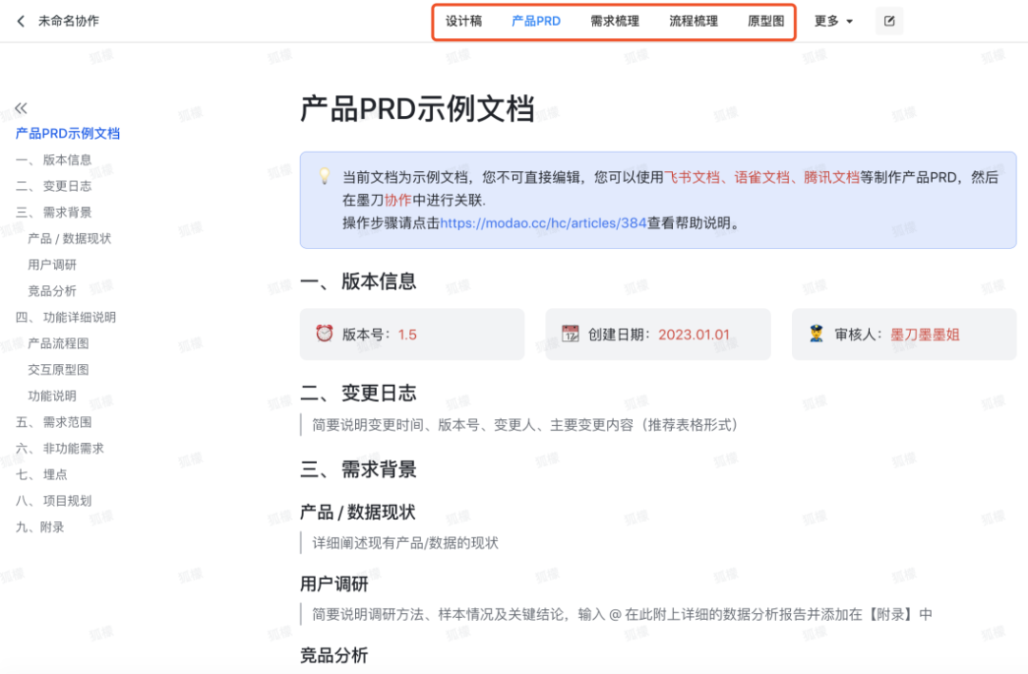Click the 三、需求背景 heading in document
Screen dimensions: 1028x674
358,469
